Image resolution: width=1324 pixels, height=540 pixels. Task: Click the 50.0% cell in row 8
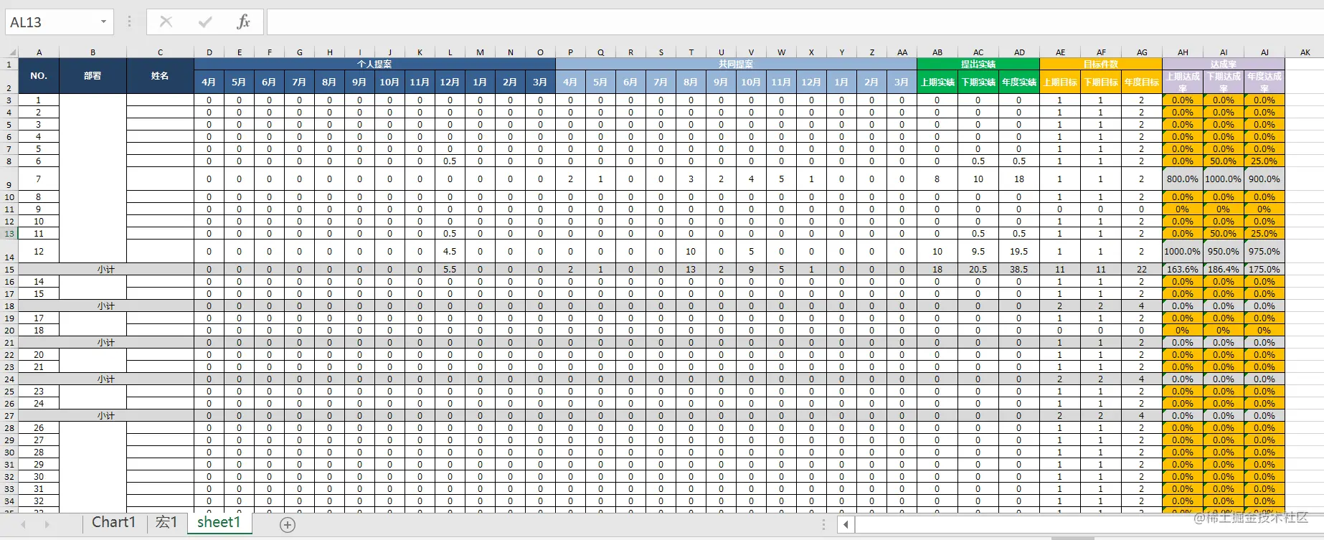click(x=1224, y=161)
